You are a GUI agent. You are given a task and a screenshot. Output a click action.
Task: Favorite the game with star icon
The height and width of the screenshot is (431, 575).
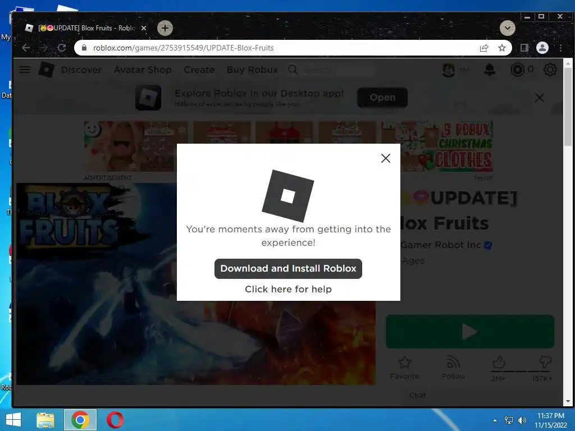(x=404, y=368)
